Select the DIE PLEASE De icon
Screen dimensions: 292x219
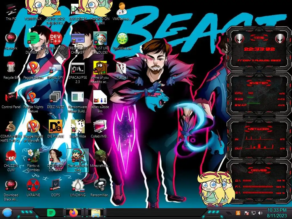(56, 129)
